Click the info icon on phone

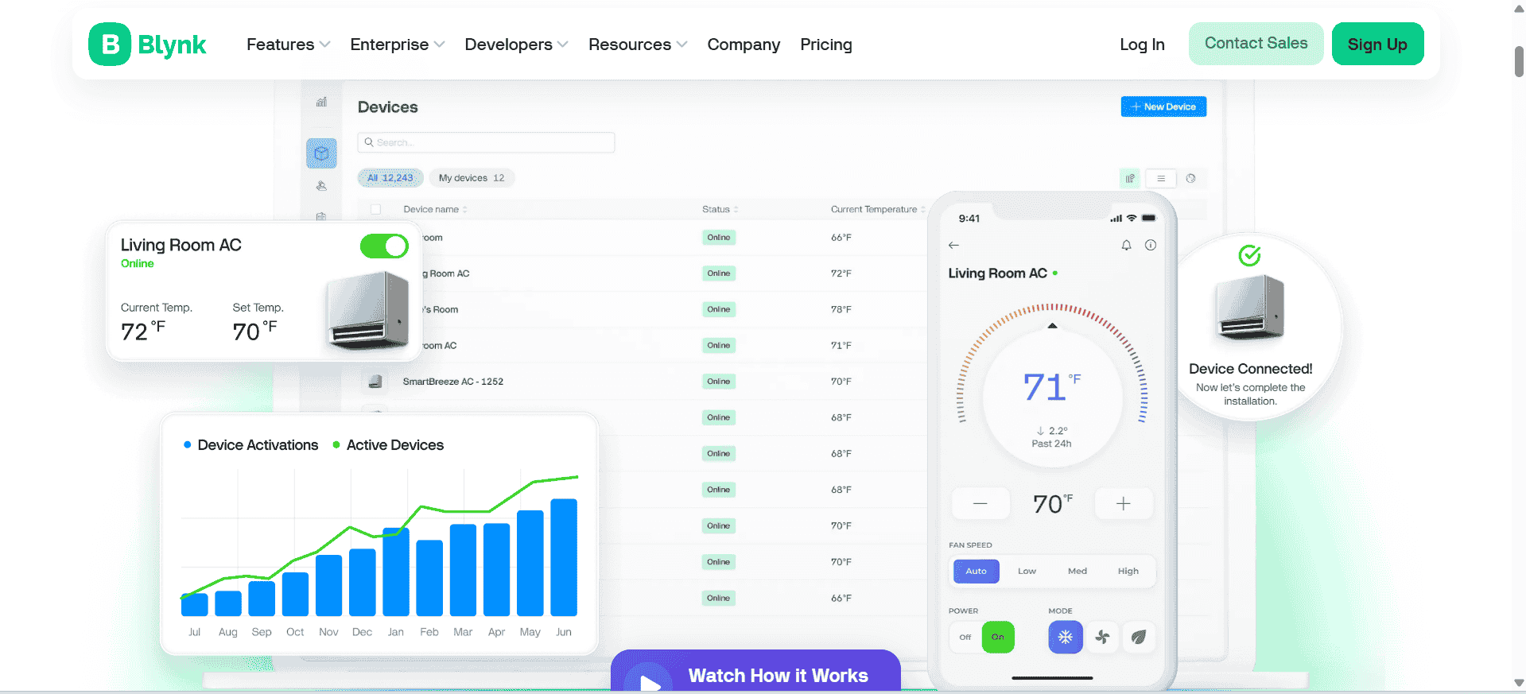click(1151, 245)
